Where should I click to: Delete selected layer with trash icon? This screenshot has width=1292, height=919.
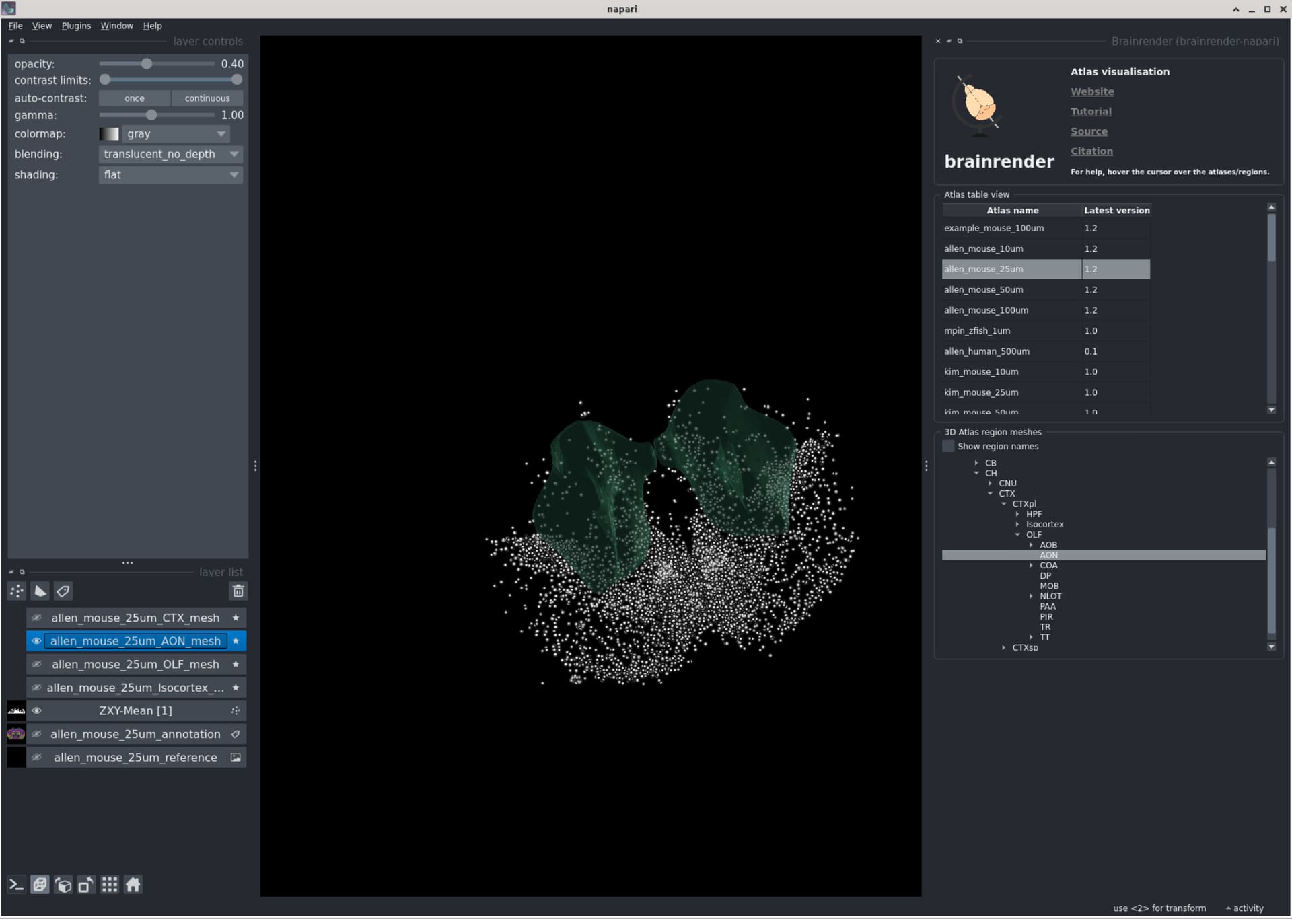[238, 591]
